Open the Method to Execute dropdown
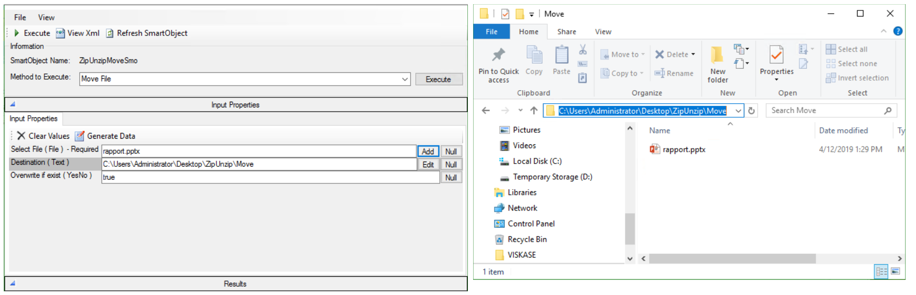Image resolution: width=916 pixels, height=295 pixels. 405,79
